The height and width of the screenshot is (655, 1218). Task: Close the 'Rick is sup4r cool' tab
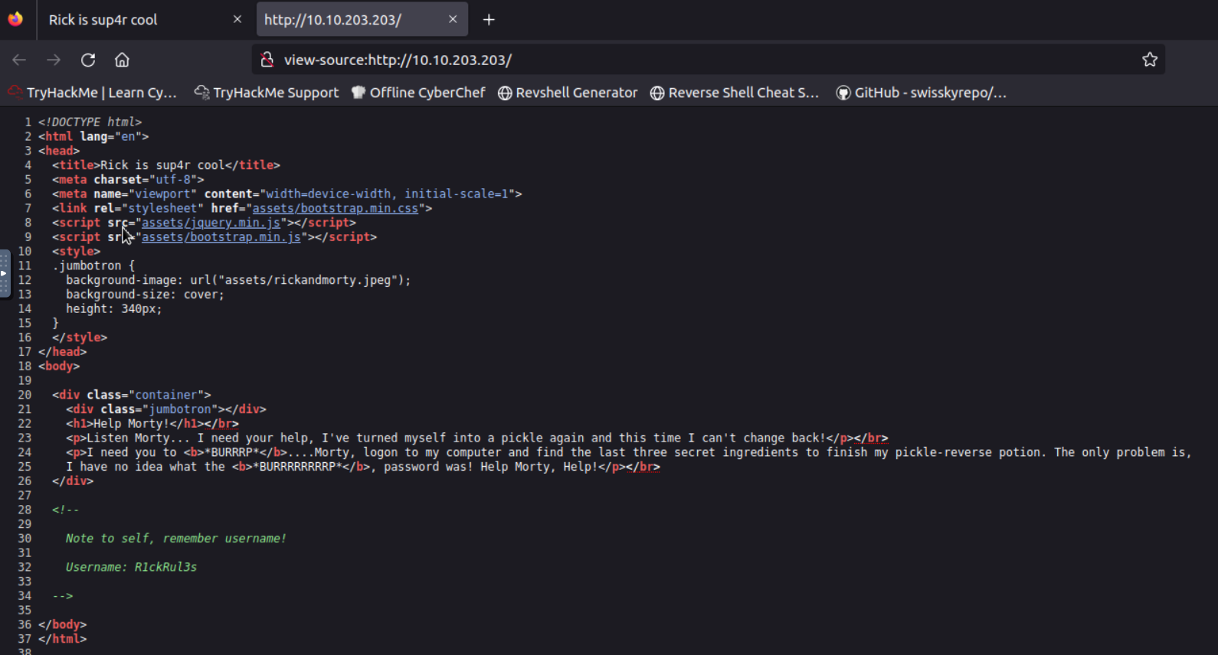click(x=237, y=19)
